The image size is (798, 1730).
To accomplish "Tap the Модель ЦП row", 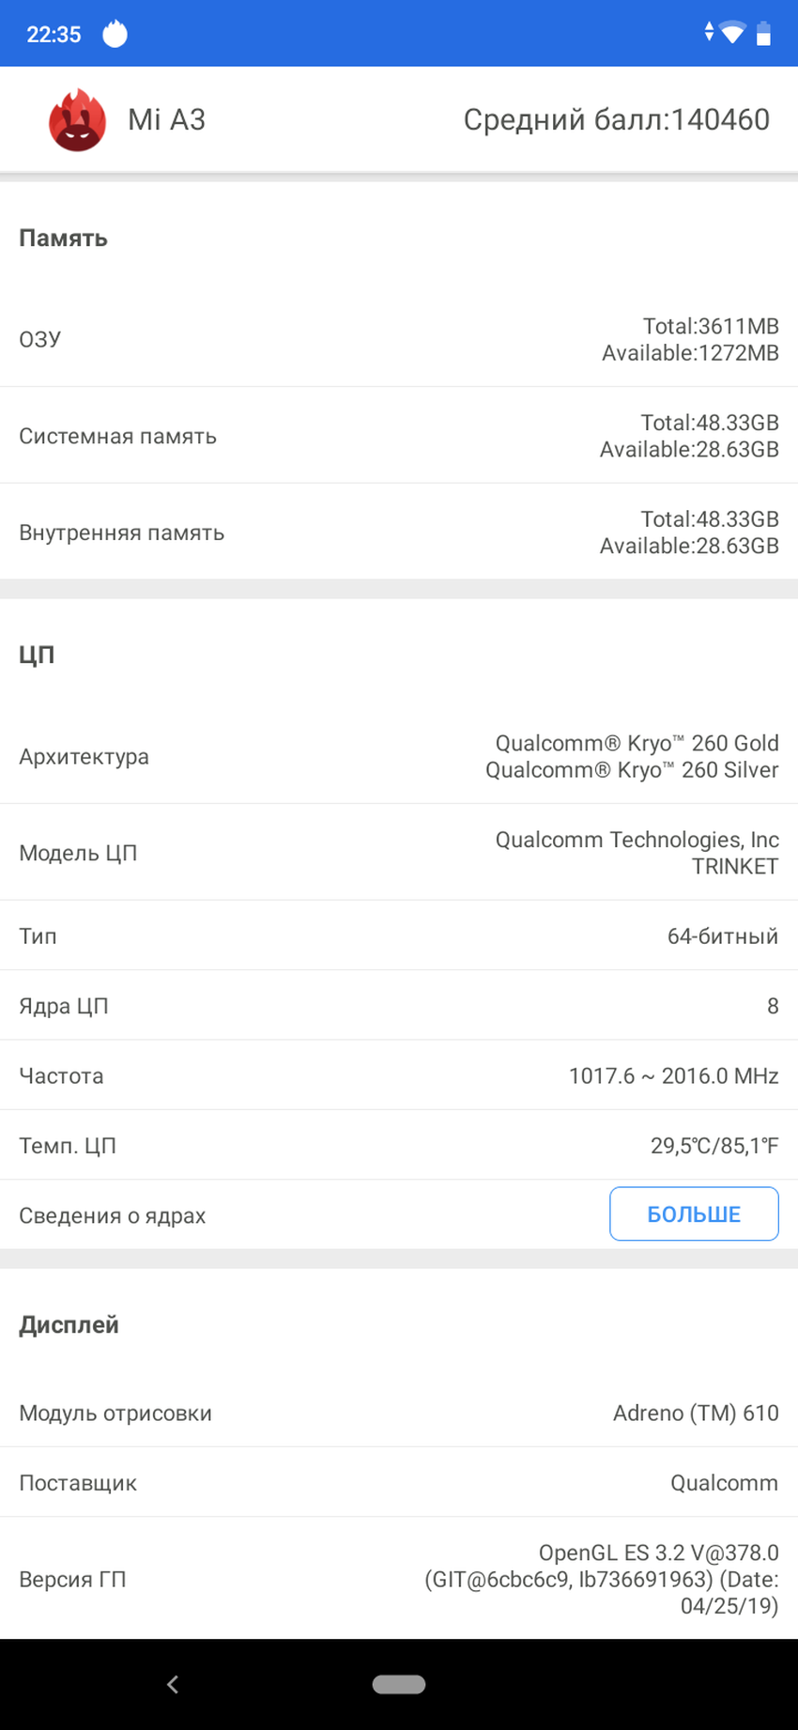I will (x=399, y=853).
